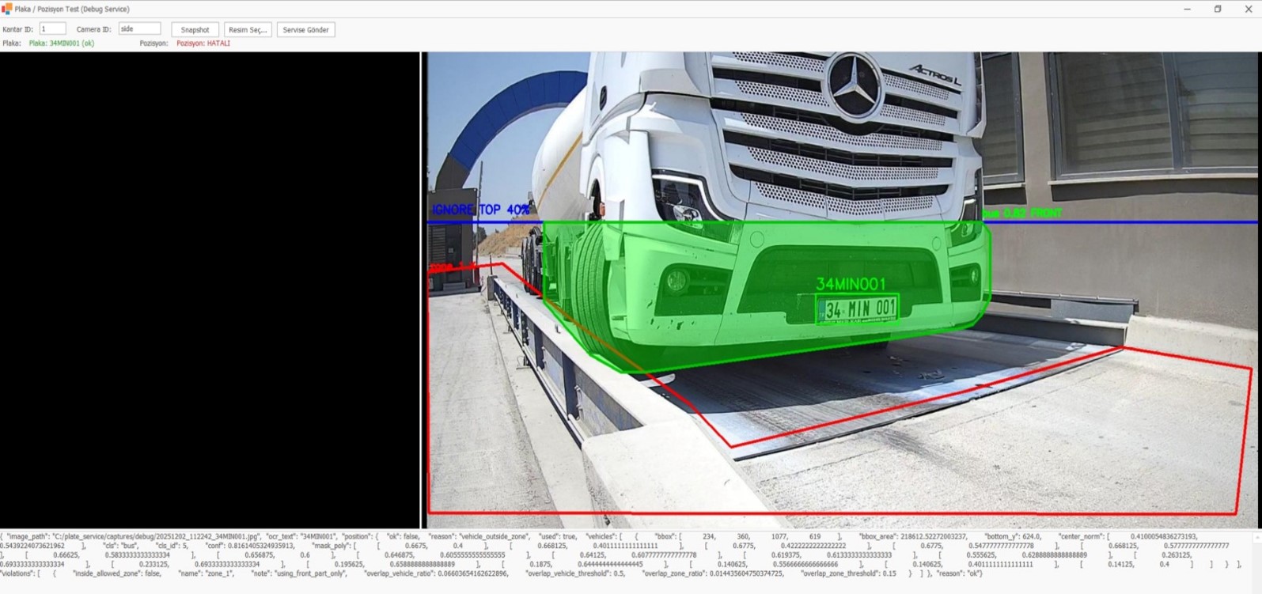Click the green plate result text 34MIN001 (ok)
This screenshot has height=594, width=1262.
click(62, 44)
